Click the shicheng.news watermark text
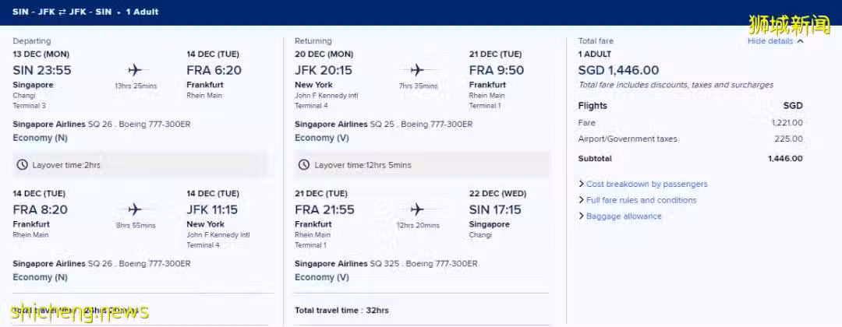The height and width of the screenshot is (327, 842). [x=80, y=312]
